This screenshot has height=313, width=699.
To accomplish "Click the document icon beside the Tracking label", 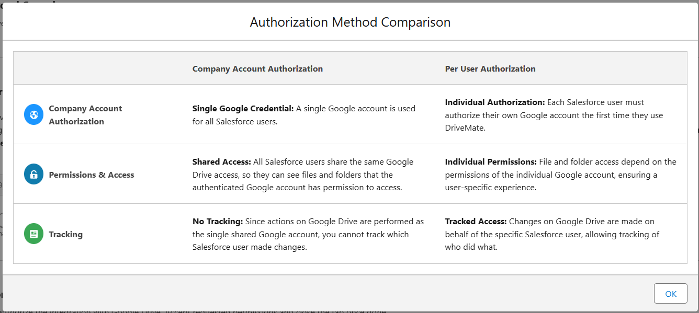I will tap(33, 234).
